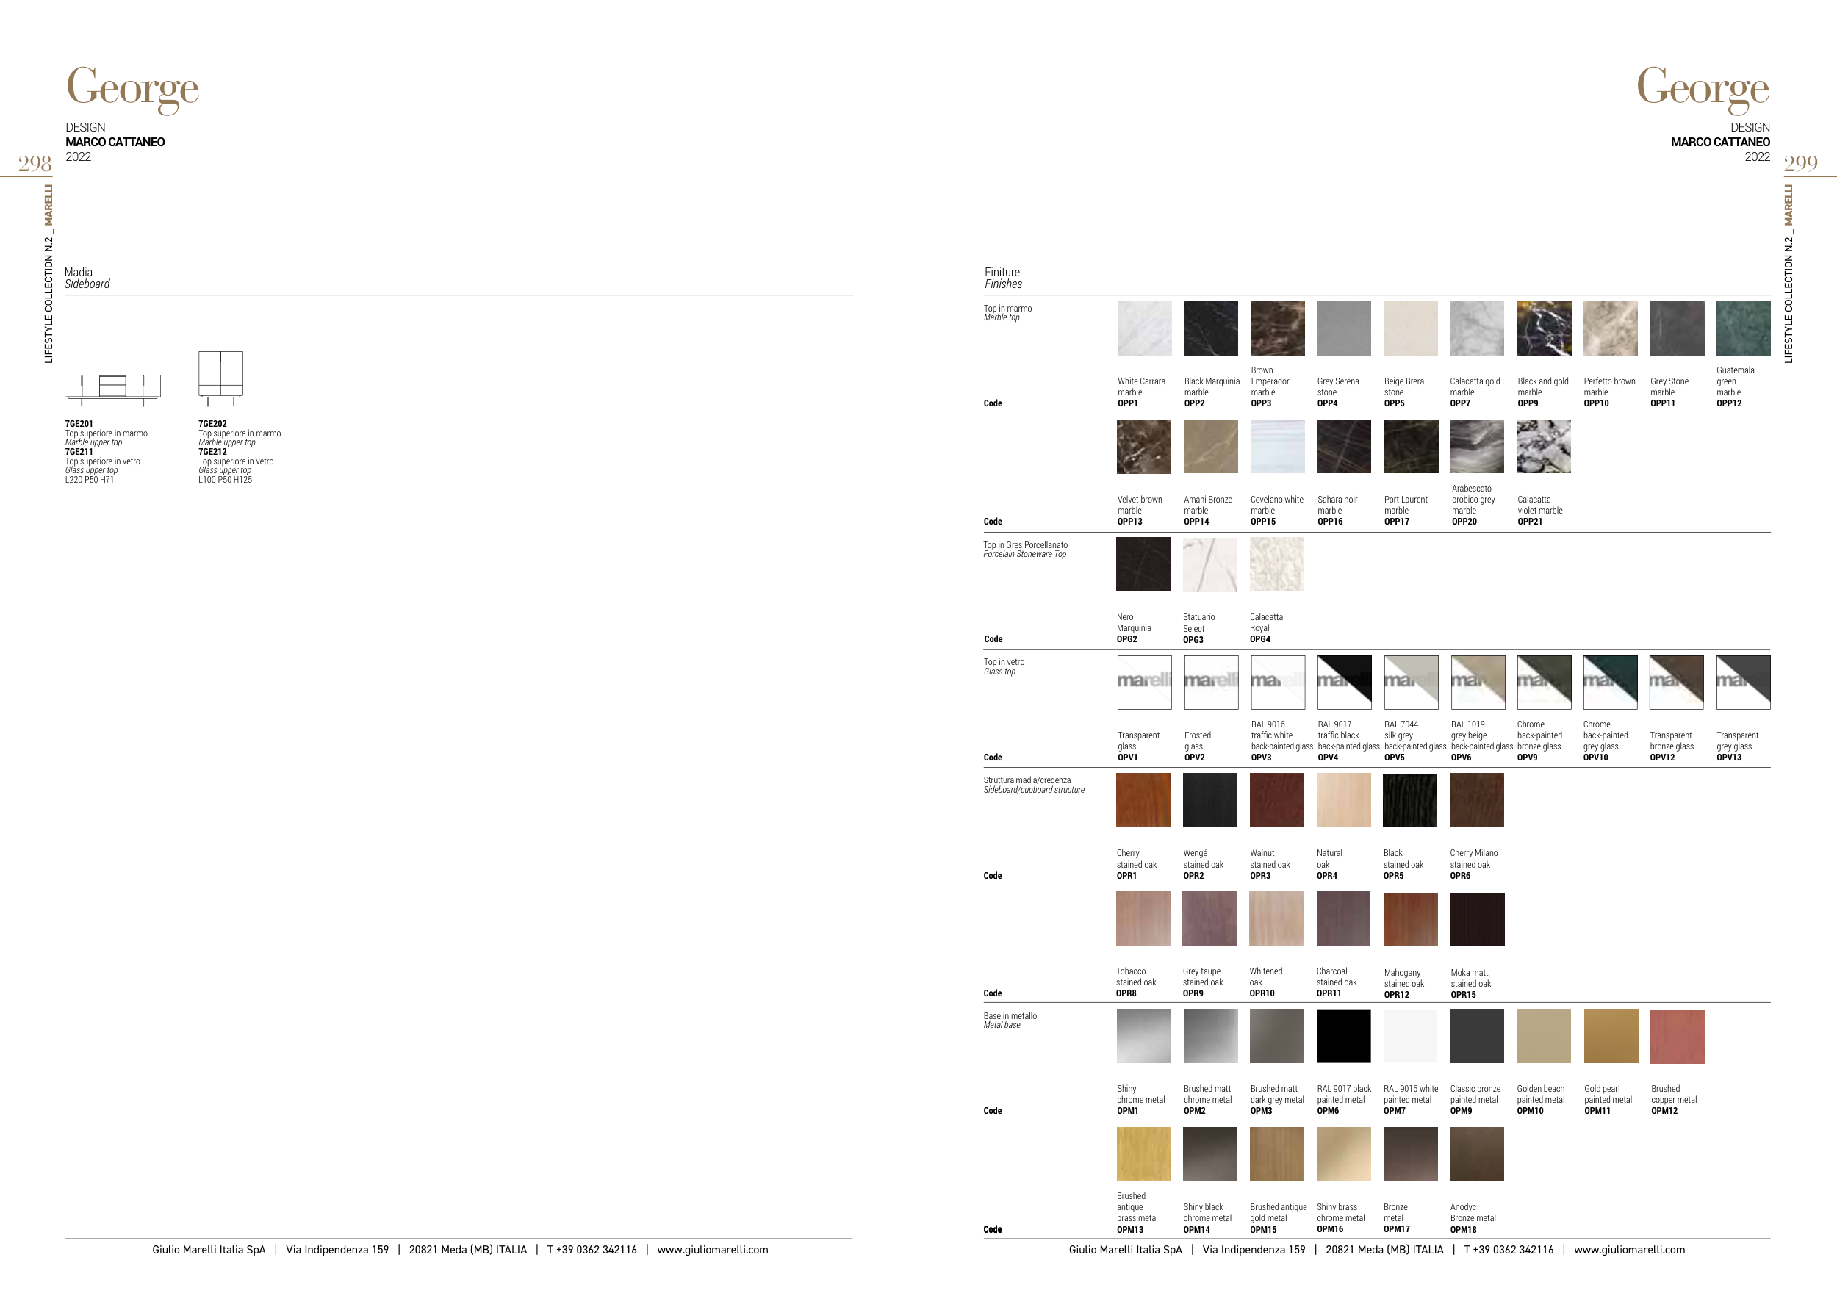Select the Nero Marquinia porcelain swatch

click(x=1143, y=564)
